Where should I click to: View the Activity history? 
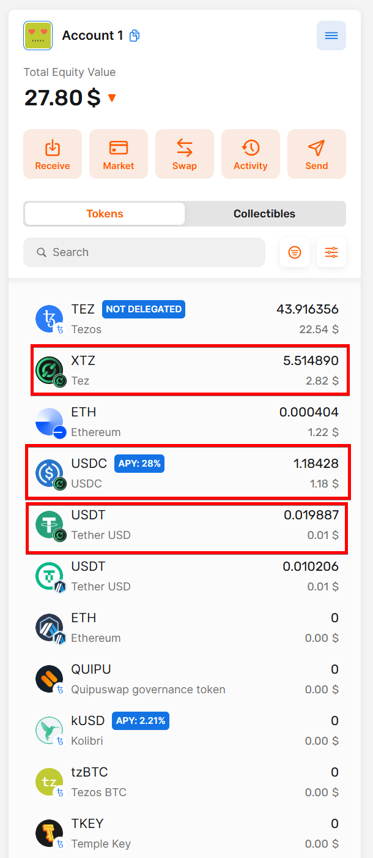click(x=251, y=154)
